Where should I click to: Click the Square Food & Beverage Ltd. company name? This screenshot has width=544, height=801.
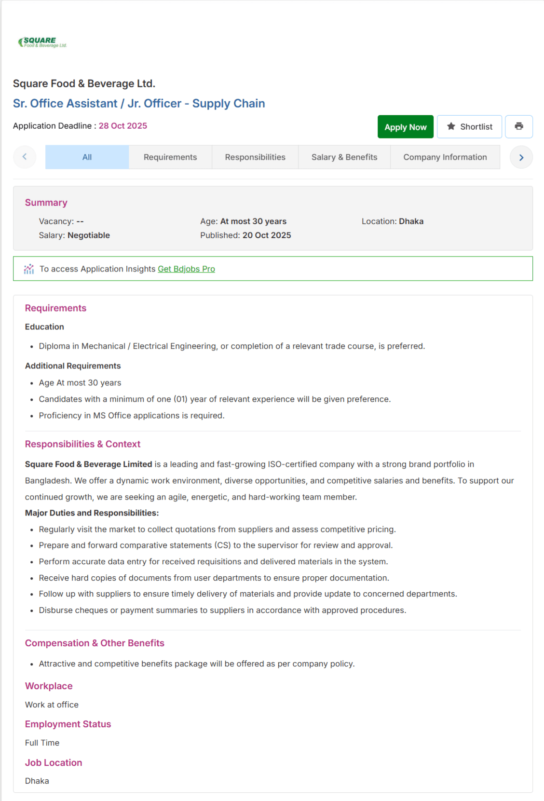(x=84, y=83)
